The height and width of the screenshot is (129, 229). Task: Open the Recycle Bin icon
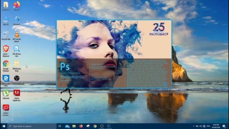point(6,35)
